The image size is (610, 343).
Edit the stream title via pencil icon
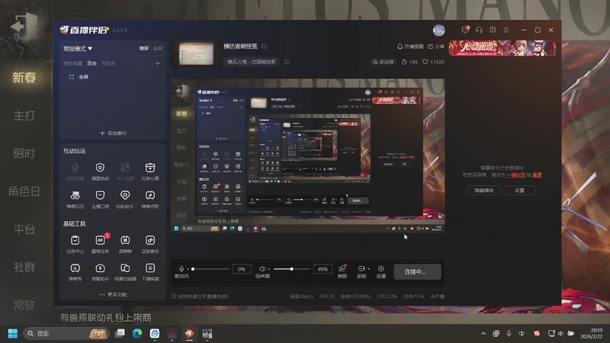click(x=264, y=46)
